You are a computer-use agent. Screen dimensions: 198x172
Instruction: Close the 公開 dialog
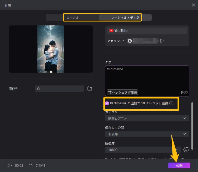click(x=193, y=5)
